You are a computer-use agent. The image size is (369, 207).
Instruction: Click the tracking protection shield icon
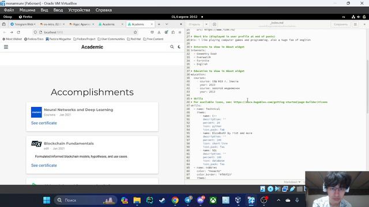(x=35, y=32)
